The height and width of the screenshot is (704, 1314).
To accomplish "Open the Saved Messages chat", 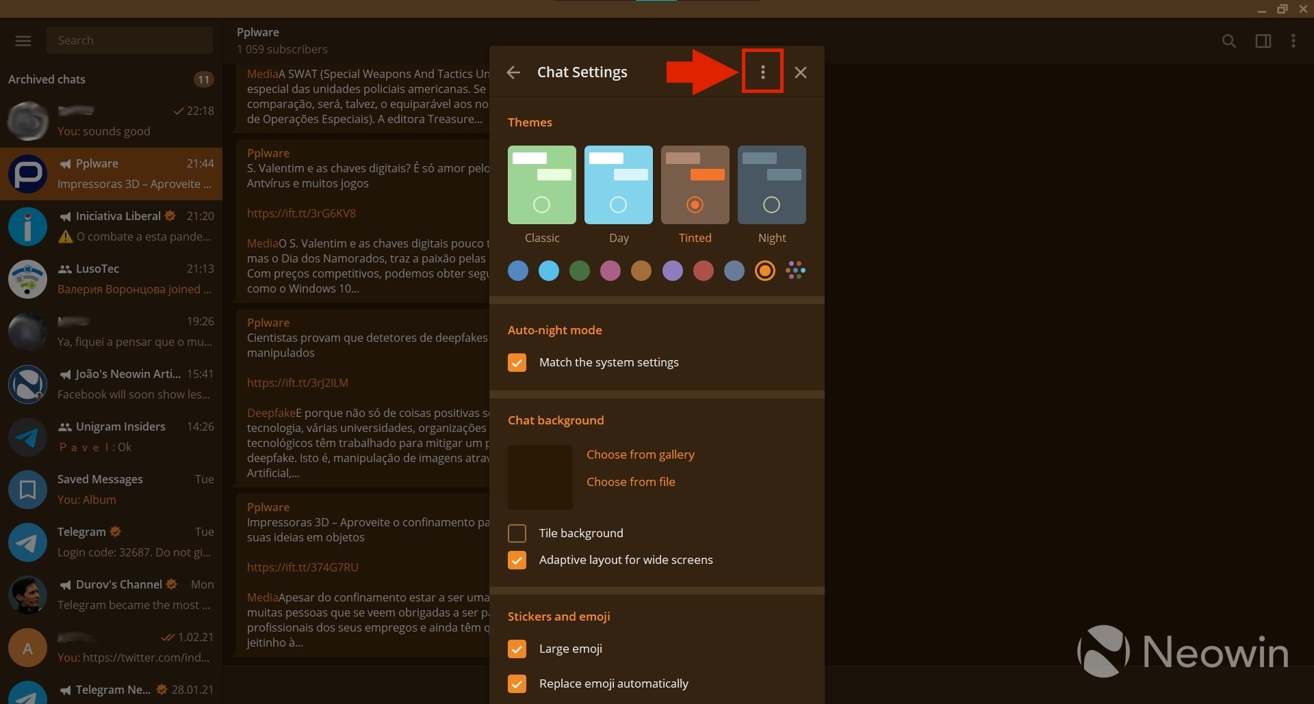I will (109, 488).
